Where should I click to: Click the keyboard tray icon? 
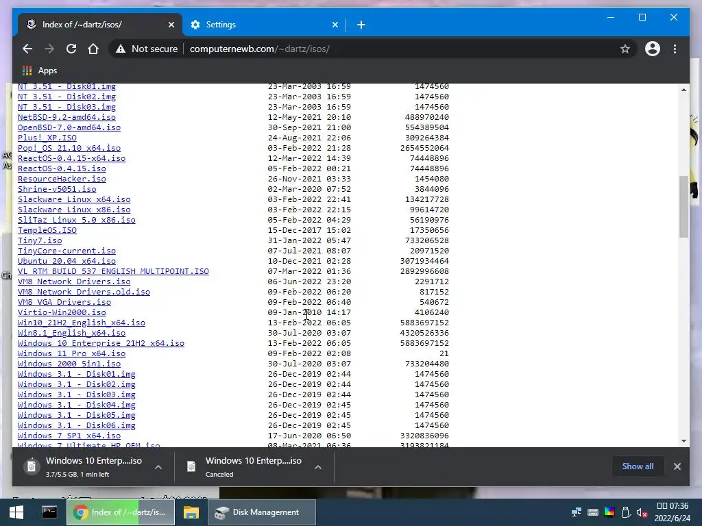pyautogui.click(x=593, y=512)
